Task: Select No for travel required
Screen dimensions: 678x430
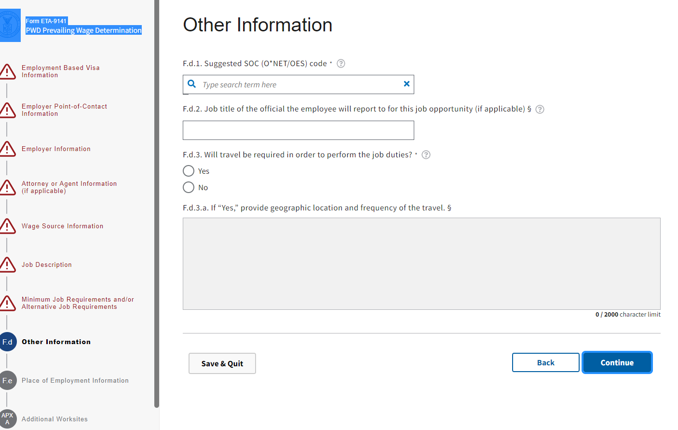Action: click(x=189, y=187)
